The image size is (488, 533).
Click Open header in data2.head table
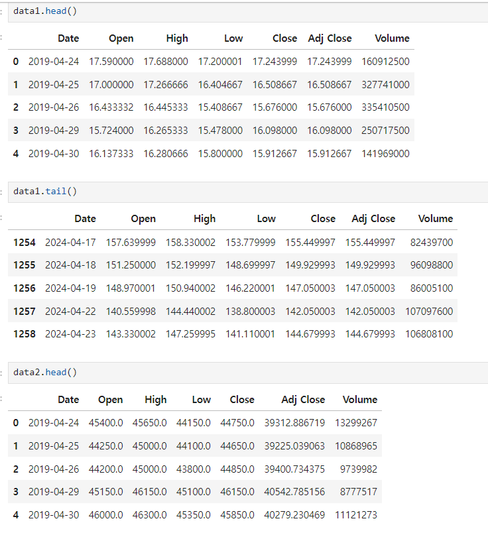point(111,400)
